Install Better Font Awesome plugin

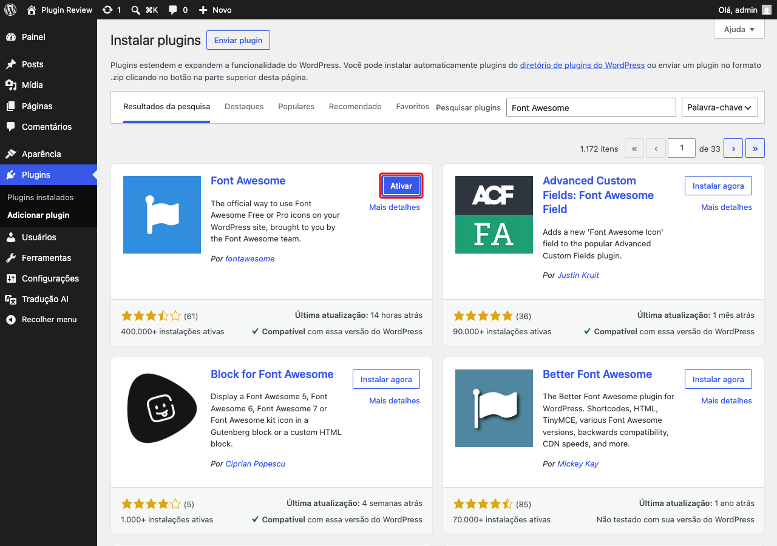coord(718,379)
